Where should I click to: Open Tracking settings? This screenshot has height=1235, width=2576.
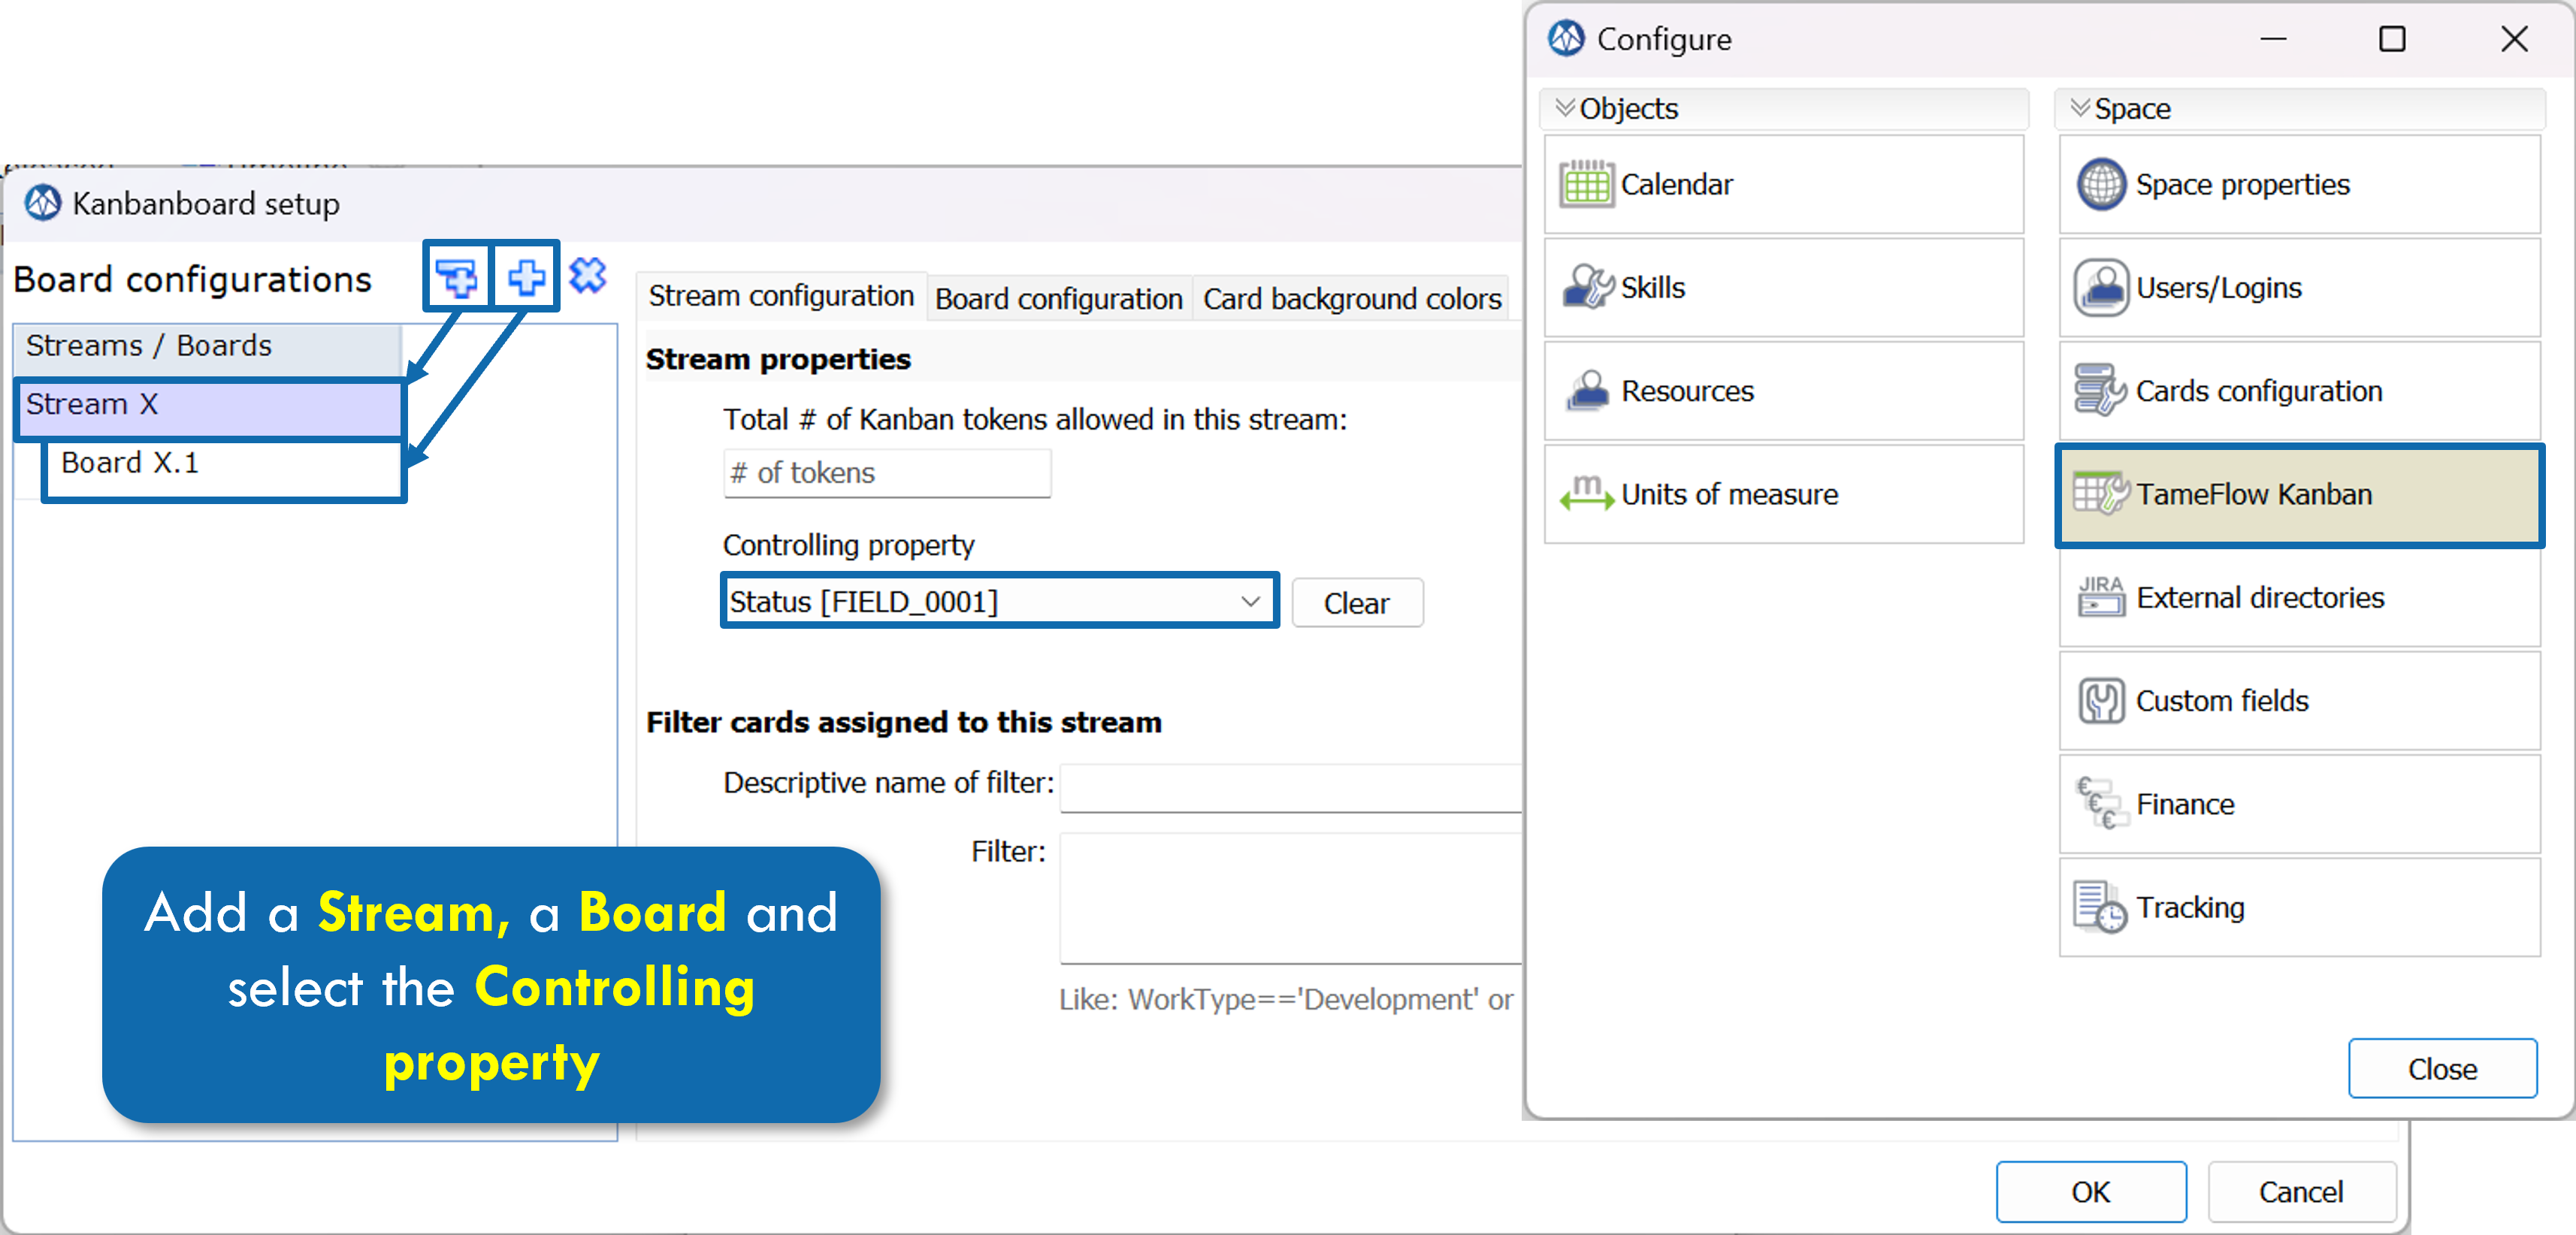(x=2299, y=907)
